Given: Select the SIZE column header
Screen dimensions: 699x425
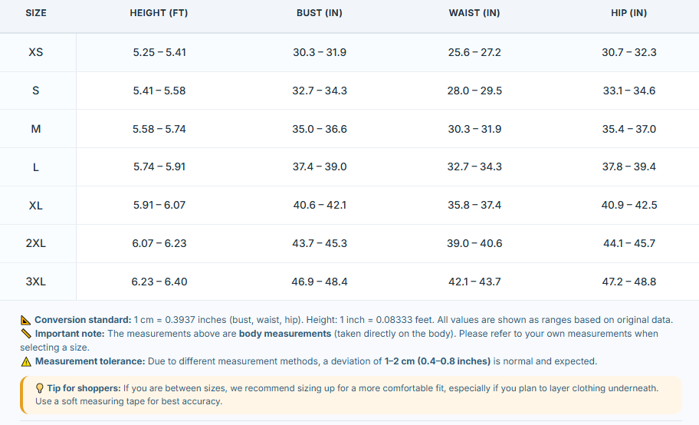Looking at the screenshot, I should coord(36,13).
